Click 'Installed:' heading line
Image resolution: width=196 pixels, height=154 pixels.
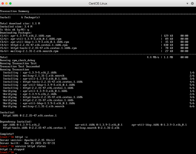8,112
